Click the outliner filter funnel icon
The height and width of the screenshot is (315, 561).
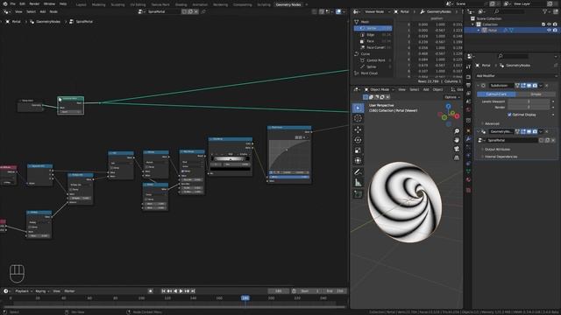545,11
